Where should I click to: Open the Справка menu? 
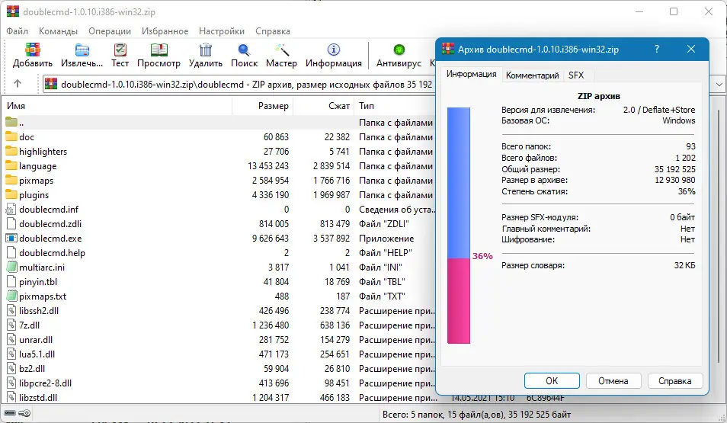[x=273, y=31]
